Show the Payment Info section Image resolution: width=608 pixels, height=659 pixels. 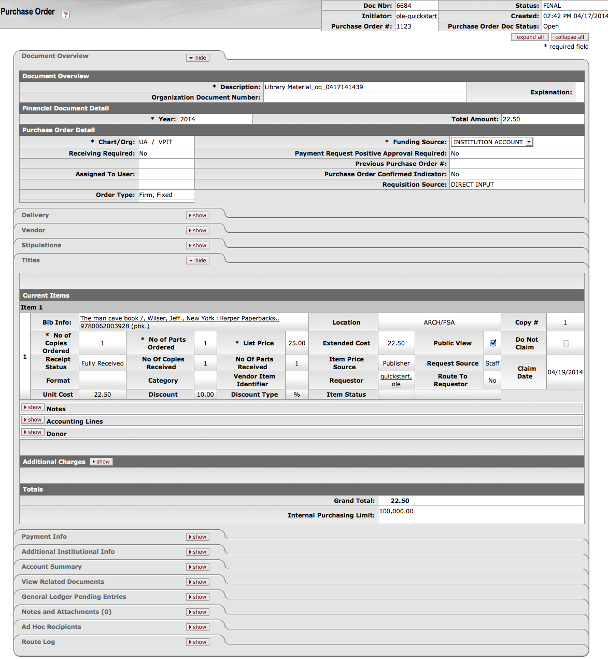pyautogui.click(x=197, y=537)
